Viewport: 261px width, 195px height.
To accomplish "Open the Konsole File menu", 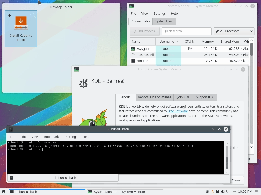I will (12, 137).
